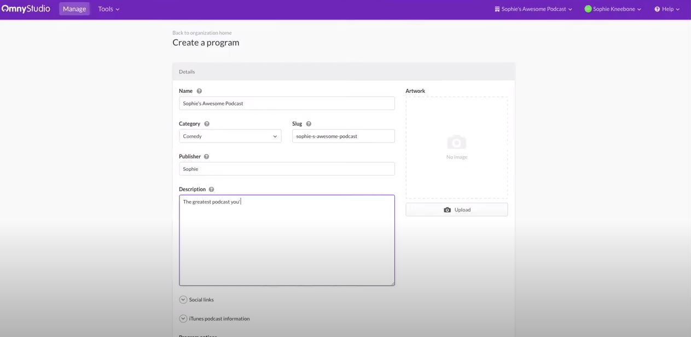691x337 pixels.
Task: Click the No image artwork placeholder
Action: 457,147
